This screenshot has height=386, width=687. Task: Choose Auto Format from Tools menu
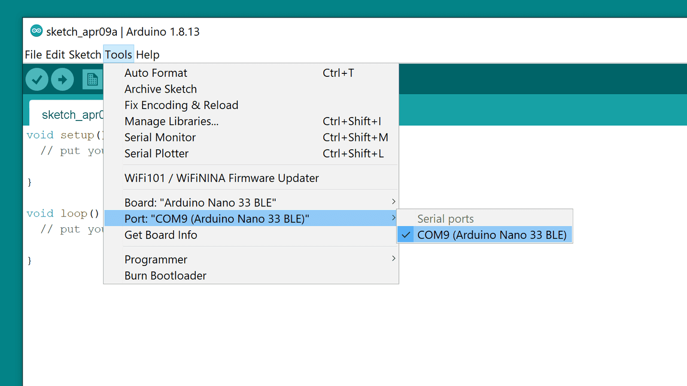[156, 73]
